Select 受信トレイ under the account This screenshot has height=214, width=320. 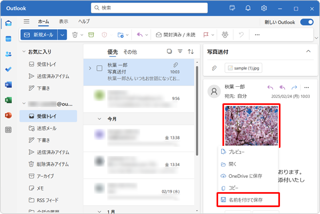click(48, 116)
